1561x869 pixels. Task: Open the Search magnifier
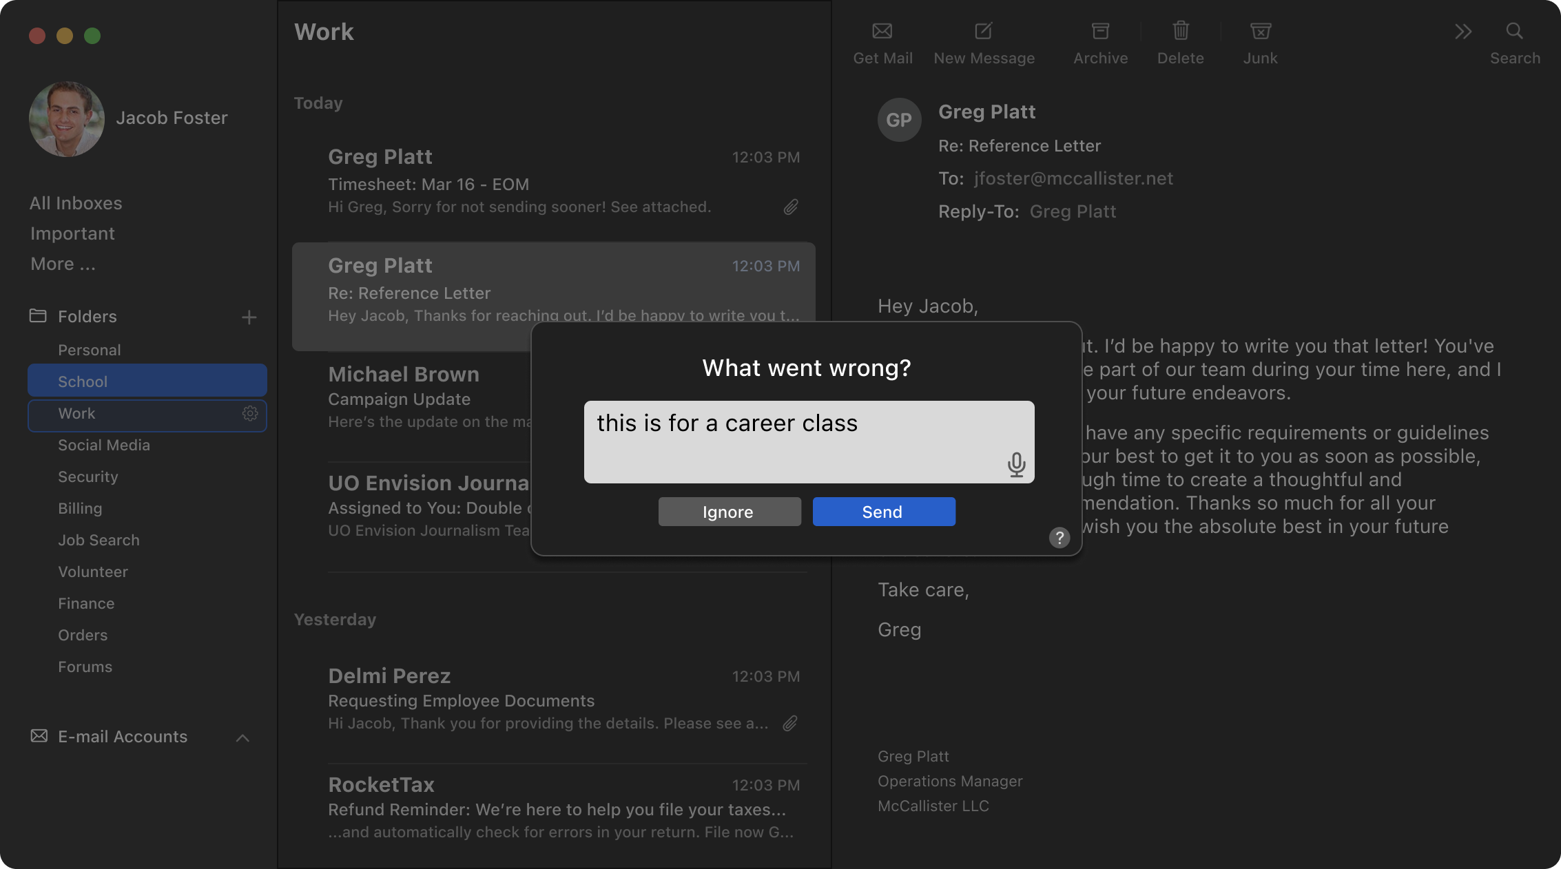pos(1514,32)
